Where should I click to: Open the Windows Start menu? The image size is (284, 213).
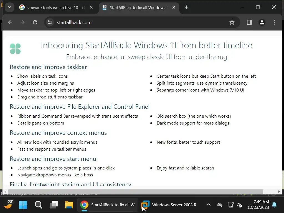pos(23,205)
